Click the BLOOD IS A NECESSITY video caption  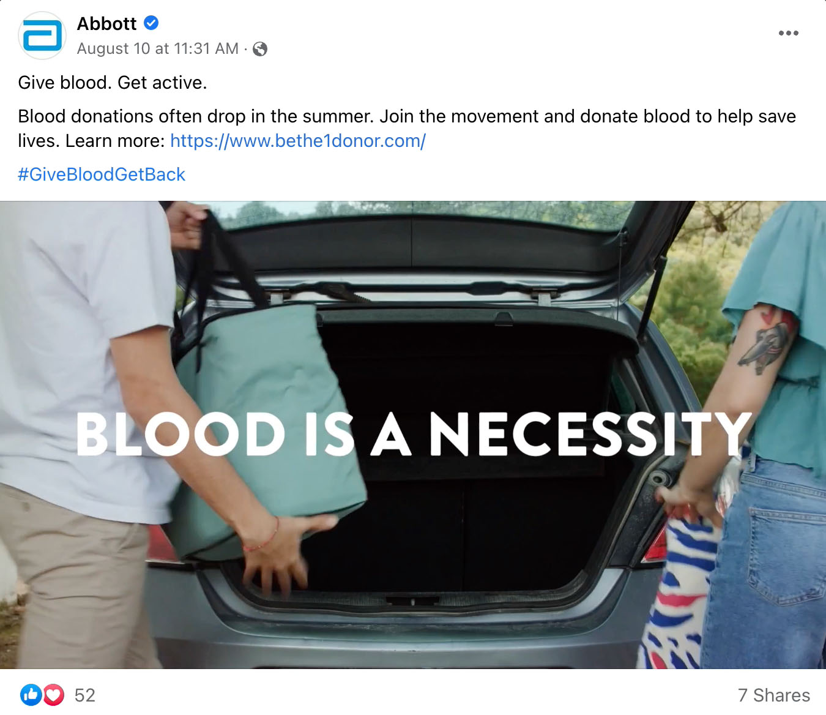pos(414,433)
